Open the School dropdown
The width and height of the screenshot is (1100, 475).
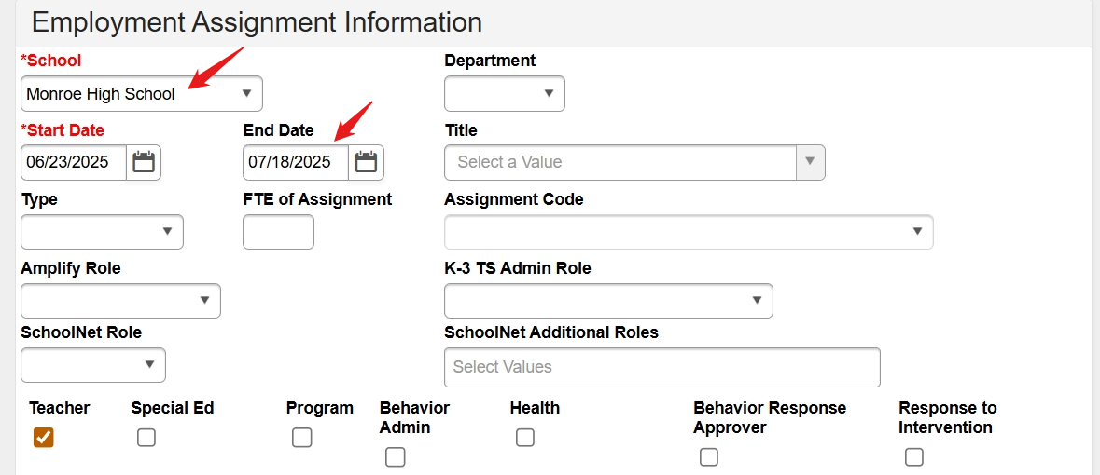point(142,94)
